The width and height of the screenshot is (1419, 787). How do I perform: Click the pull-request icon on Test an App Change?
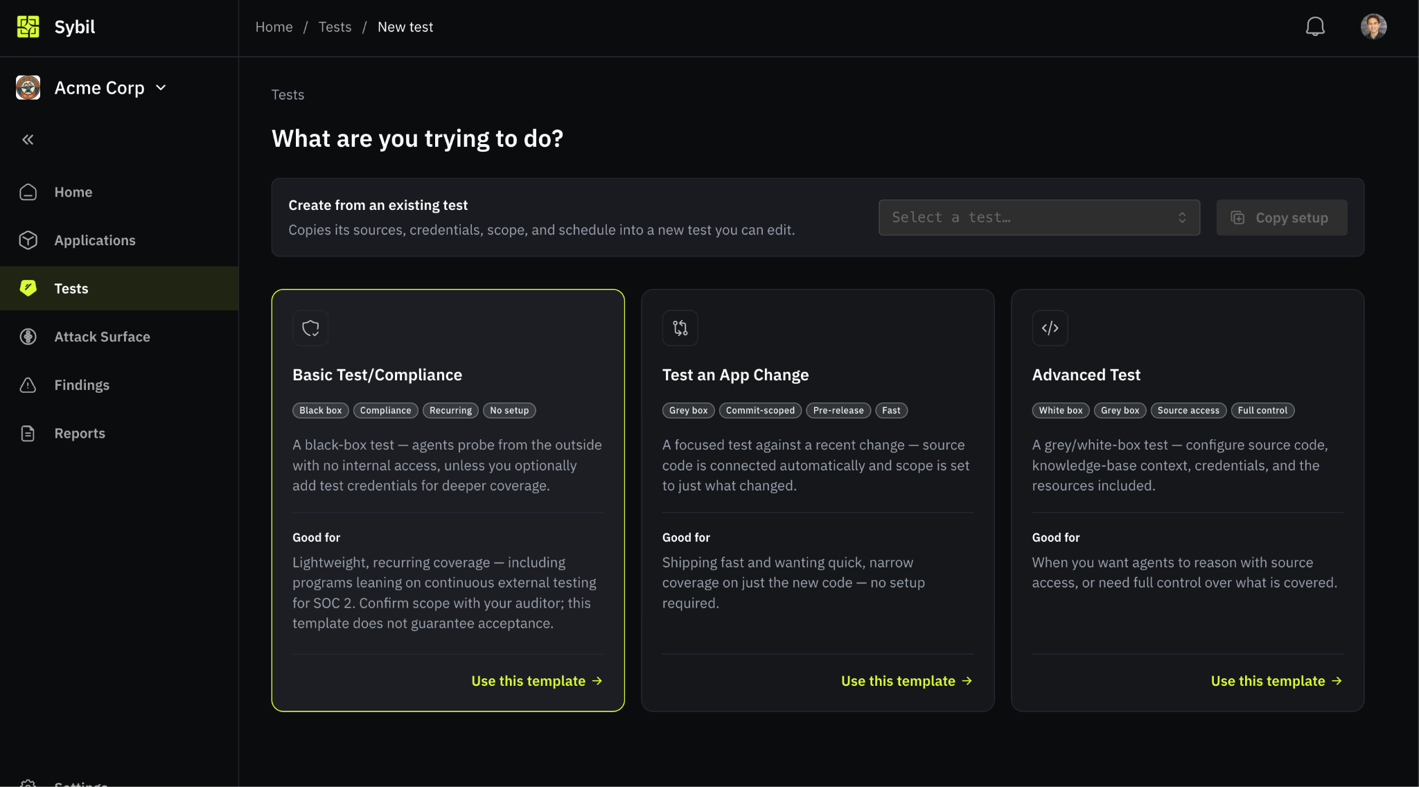(x=680, y=328)
